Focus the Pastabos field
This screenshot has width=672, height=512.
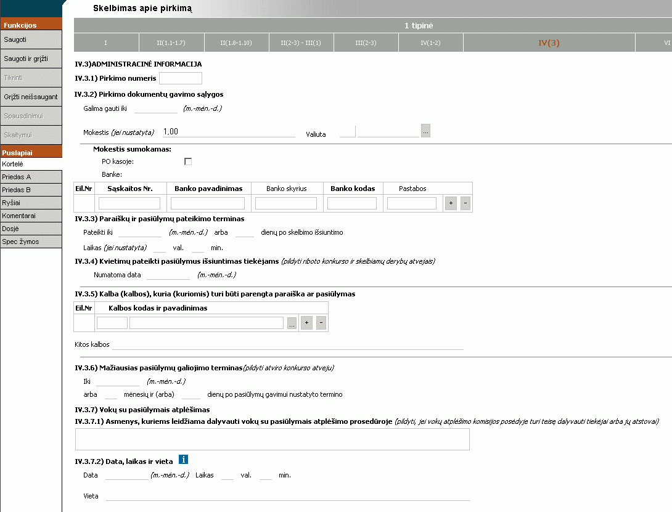(411, 203)
